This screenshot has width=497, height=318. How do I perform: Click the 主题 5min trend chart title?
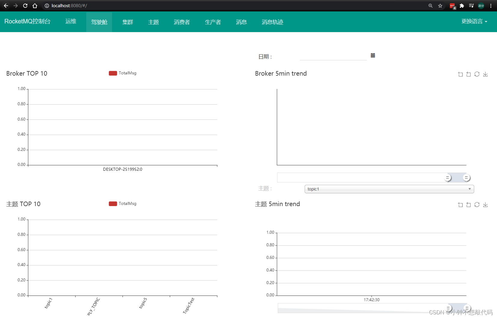pyautogui.click(x=278, y=204)
